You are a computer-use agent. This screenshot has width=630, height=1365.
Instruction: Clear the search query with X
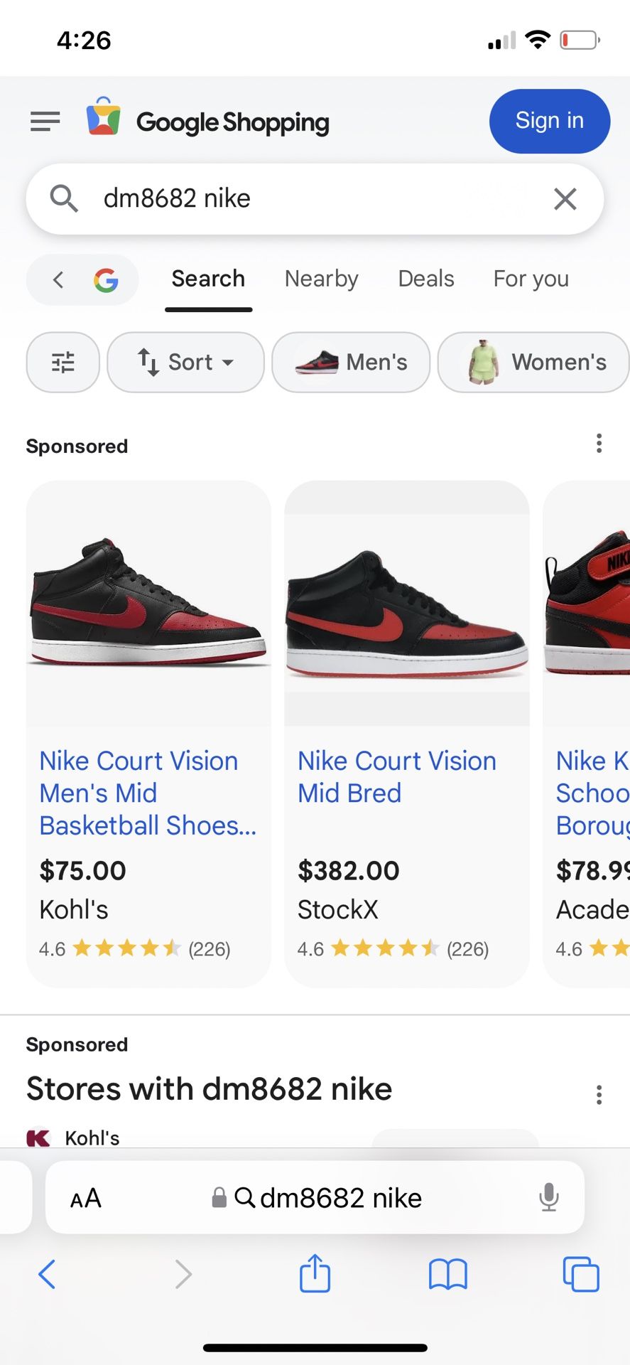pos(565,199)
